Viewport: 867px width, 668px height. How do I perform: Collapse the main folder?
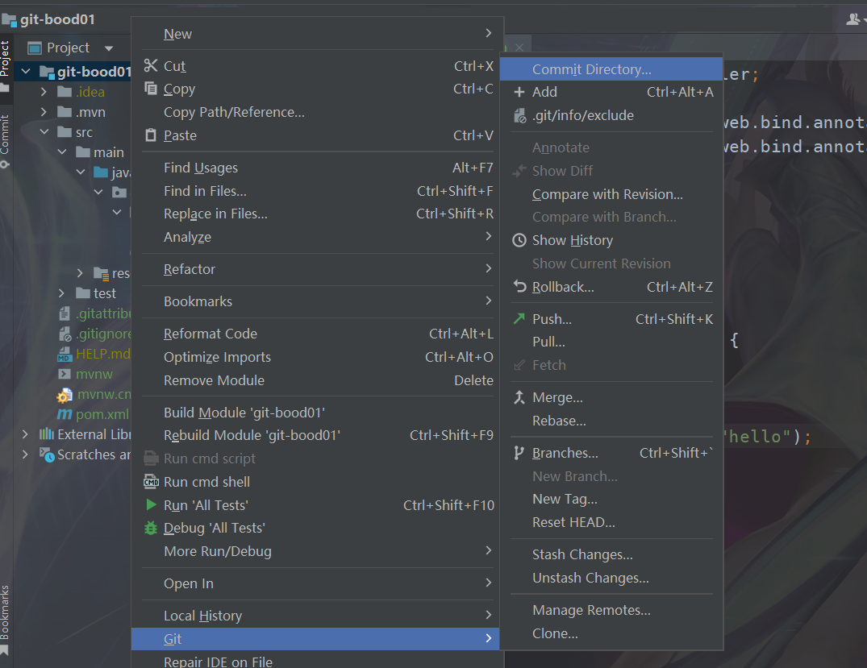62,152
